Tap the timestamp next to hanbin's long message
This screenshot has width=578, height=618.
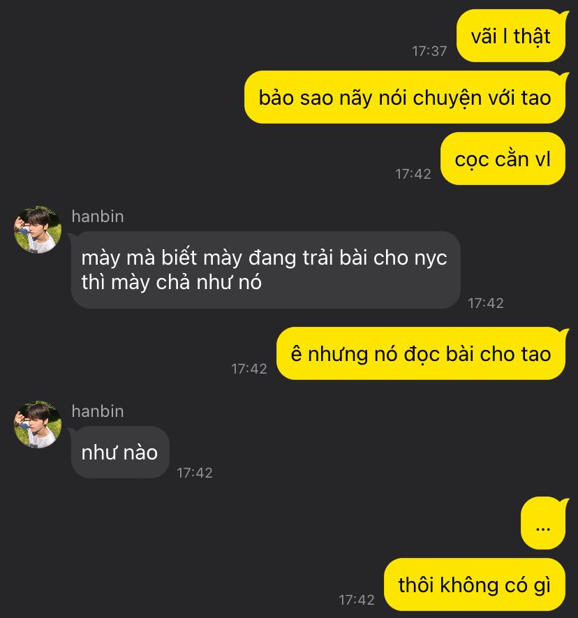point(486,303)
